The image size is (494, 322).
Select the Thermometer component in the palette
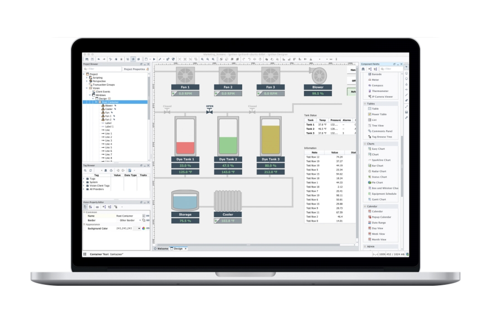coord(380,91)
